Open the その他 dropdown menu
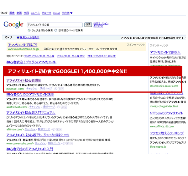The height and width of the screenshot is (176, 188). click(67, 13)
